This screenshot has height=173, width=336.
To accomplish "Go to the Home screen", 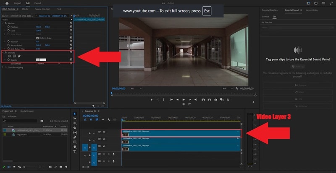I will point(7,3).
